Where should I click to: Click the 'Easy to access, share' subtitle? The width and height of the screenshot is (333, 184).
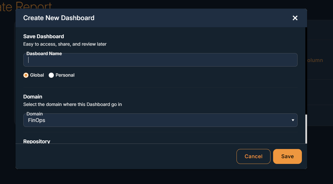(65, 44)
